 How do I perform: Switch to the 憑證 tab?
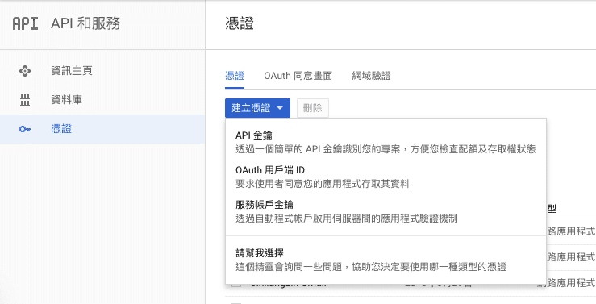(x=235, y=76)
